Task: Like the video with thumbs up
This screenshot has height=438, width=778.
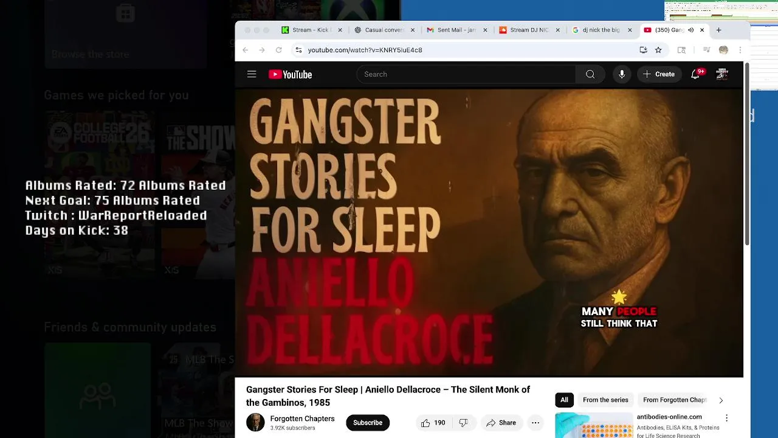Action: coord(433,423)
